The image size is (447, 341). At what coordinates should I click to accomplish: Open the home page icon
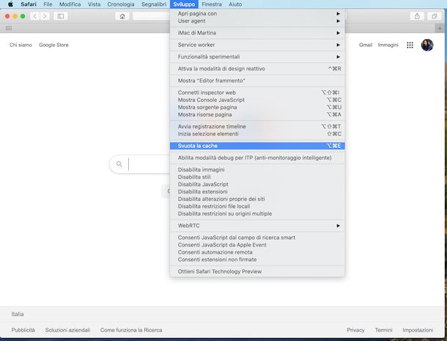coord(122,16)
